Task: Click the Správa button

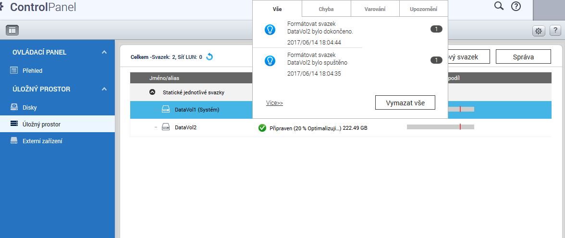Action: (x=523, y=57)
